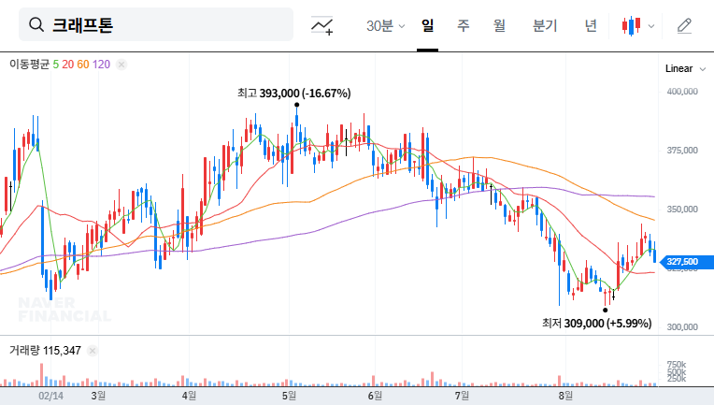The image size is (714, 405).
Task: Expand the chart type chevron
Action: point(651,26)
